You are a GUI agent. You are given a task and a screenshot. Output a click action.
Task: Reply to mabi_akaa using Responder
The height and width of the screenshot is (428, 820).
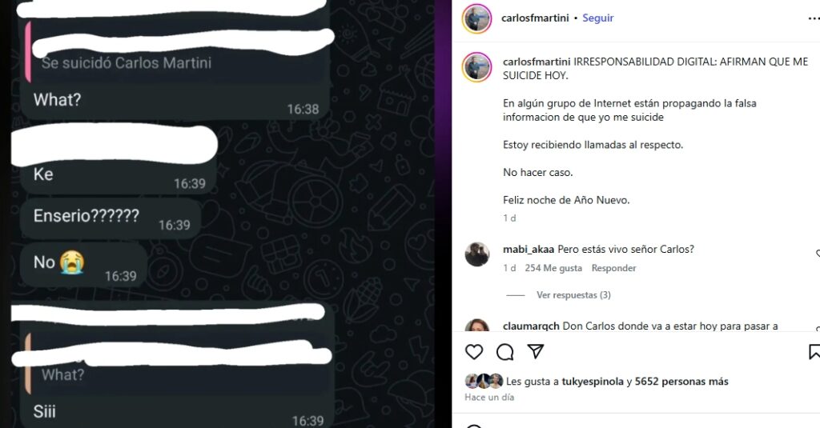pyautogui.click(x=613, y=268)
